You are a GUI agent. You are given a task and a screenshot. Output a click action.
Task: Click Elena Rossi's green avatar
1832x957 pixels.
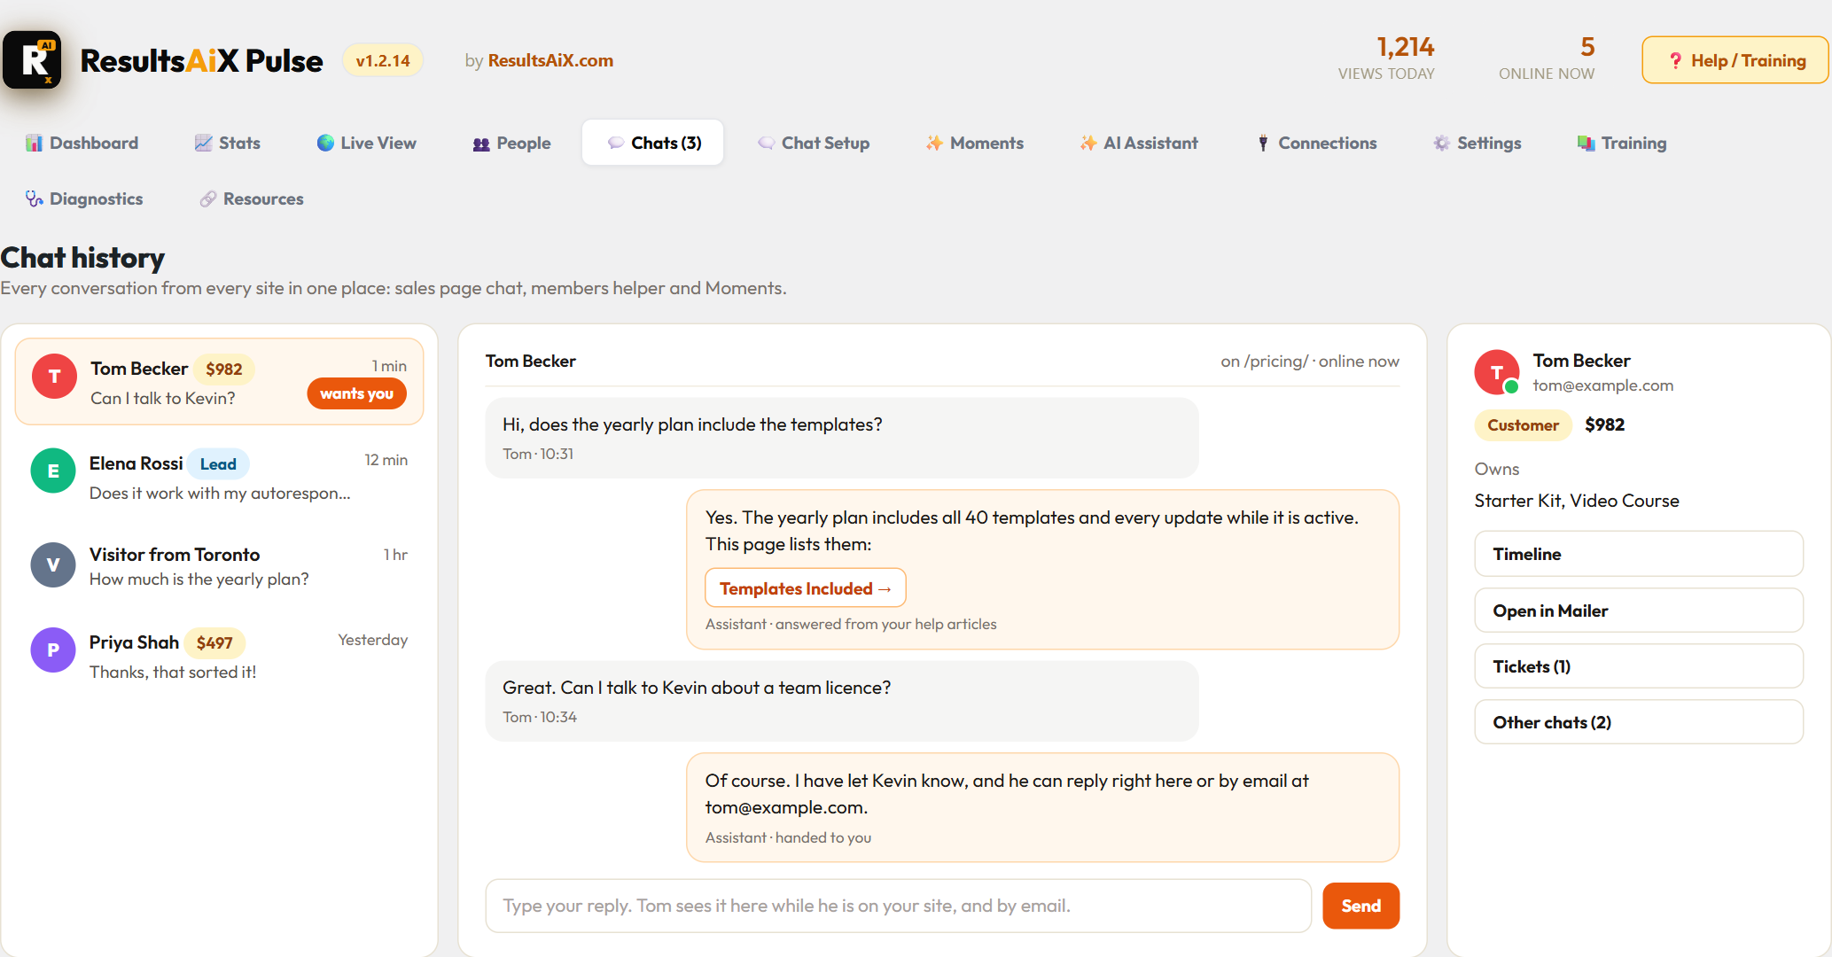(x=53, y=471)
